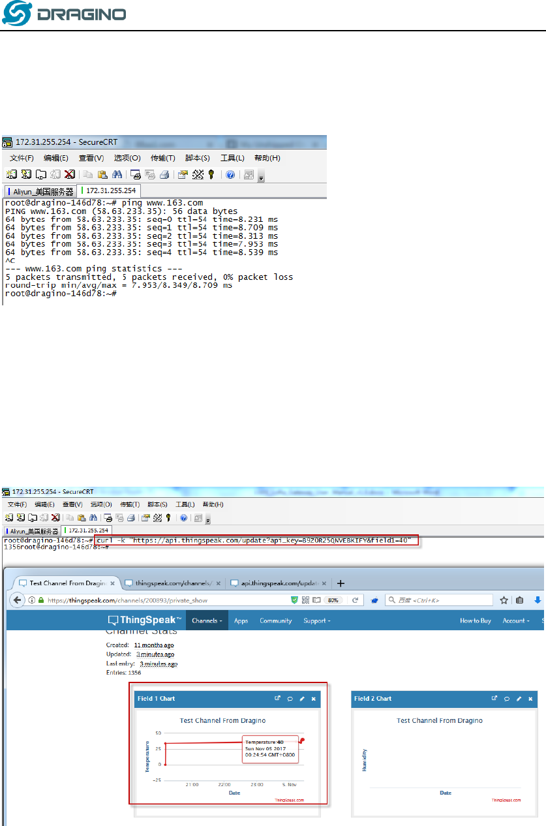Screen dimensions: 546x826
Task: Open a new browser tab with plus button
Action: coord(341,583)
